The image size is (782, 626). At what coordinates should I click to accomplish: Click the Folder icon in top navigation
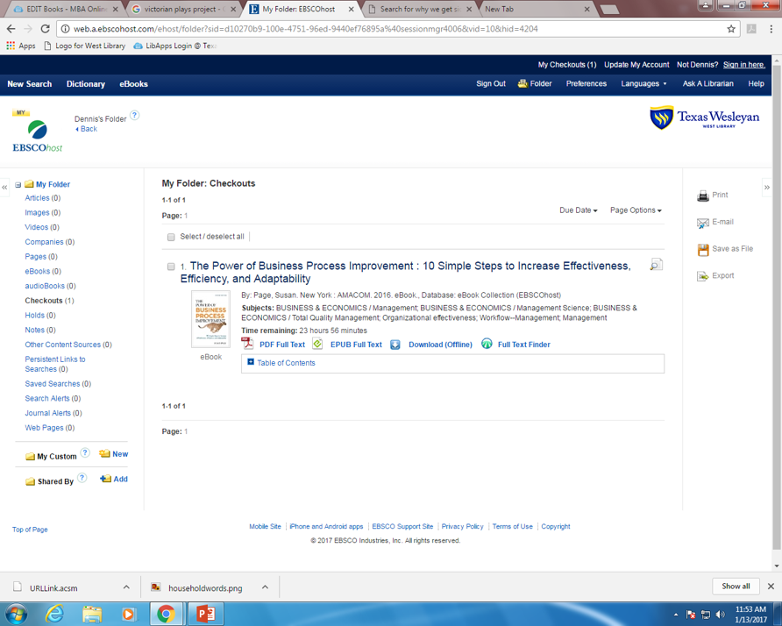tap(523, 83)
